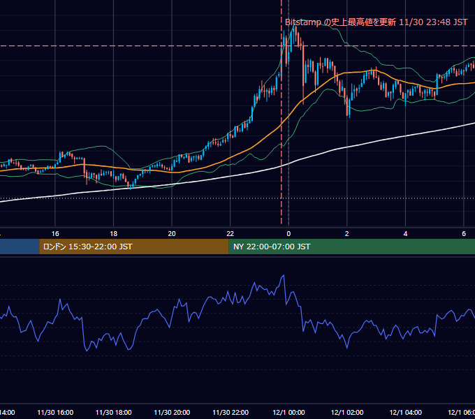The image size is (475, 419).
Task: Click the 11/30 18:00 time label
Action: point(114,412)
